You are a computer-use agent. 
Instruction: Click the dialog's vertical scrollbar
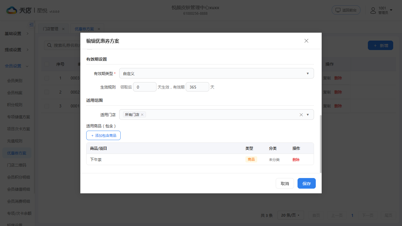[x=320, y=144]
